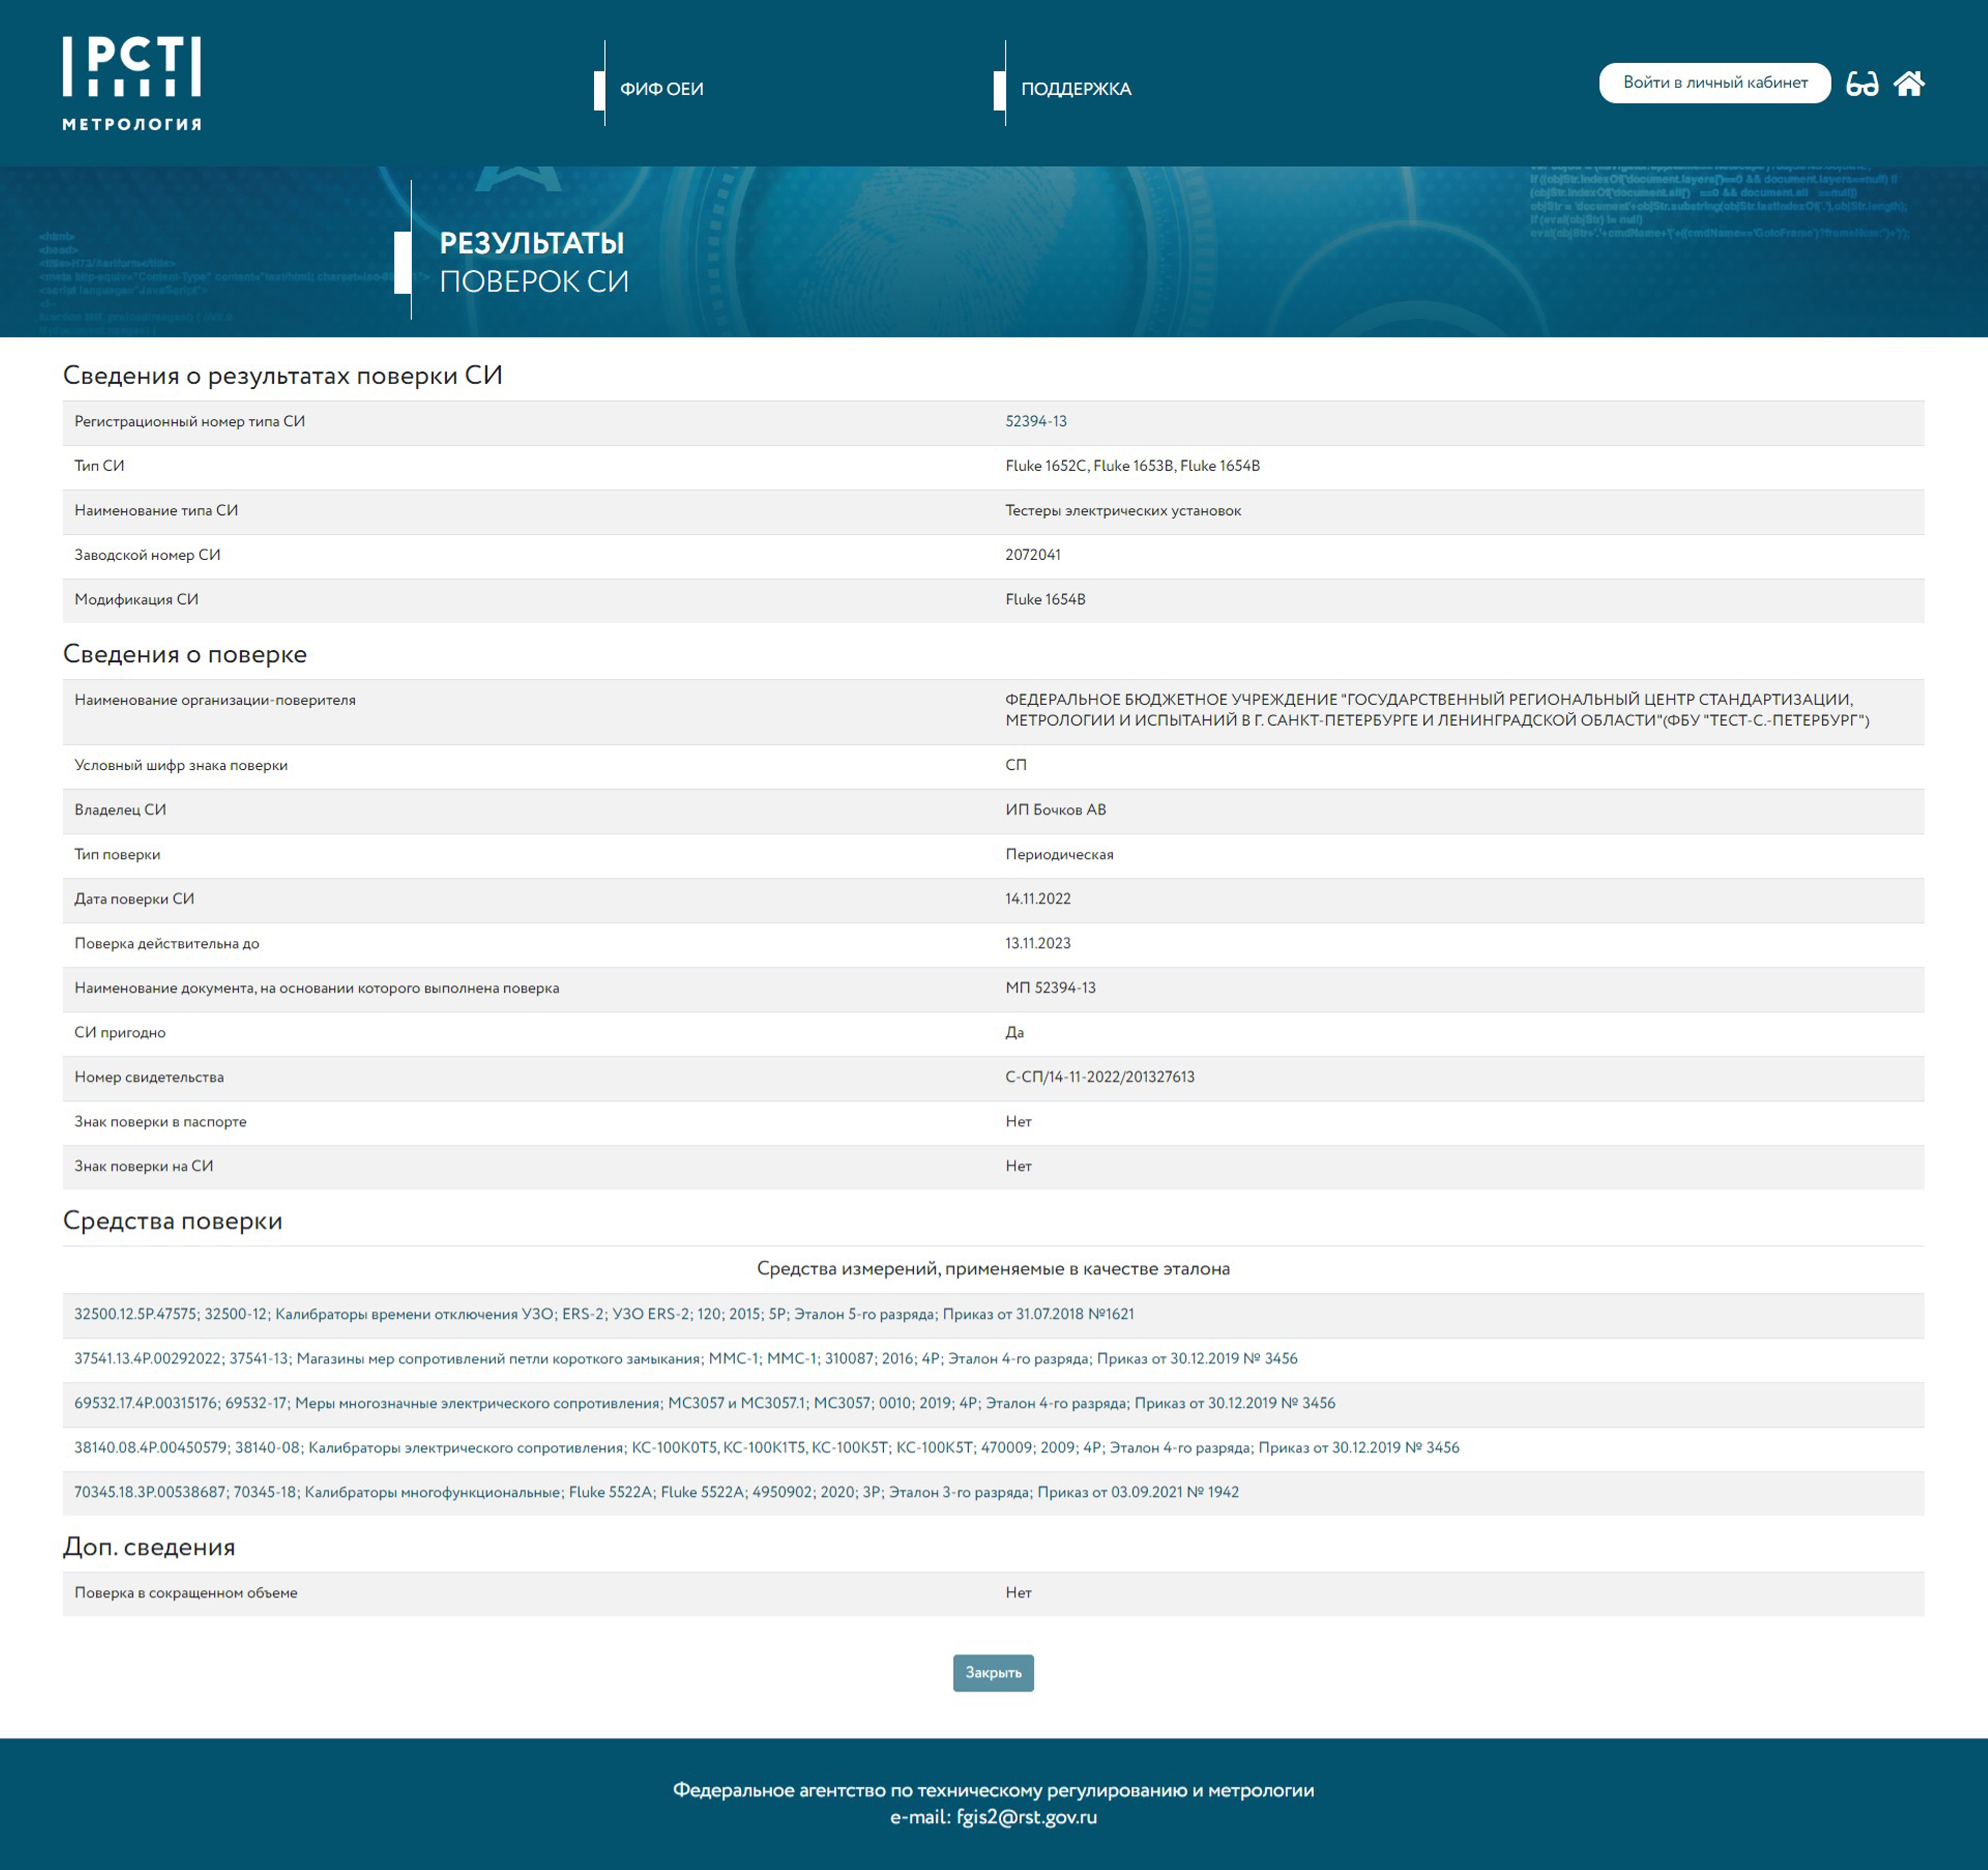Screen dimensions: 1988x1870
Task: Go to home via house icon
Action: click(1909, 83)
